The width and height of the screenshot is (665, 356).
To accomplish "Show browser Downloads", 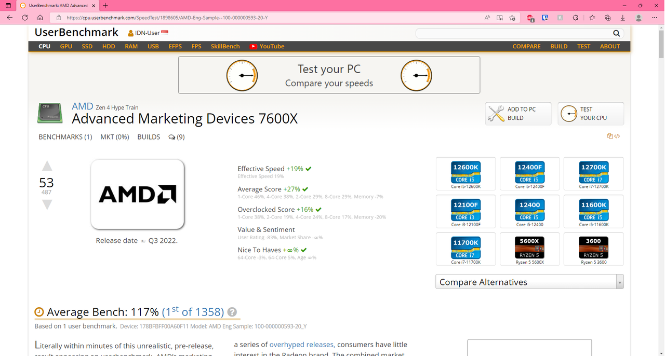I will [x=622, y=17].
